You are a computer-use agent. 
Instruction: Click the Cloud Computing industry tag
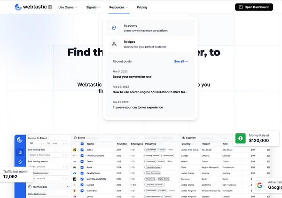153,173
